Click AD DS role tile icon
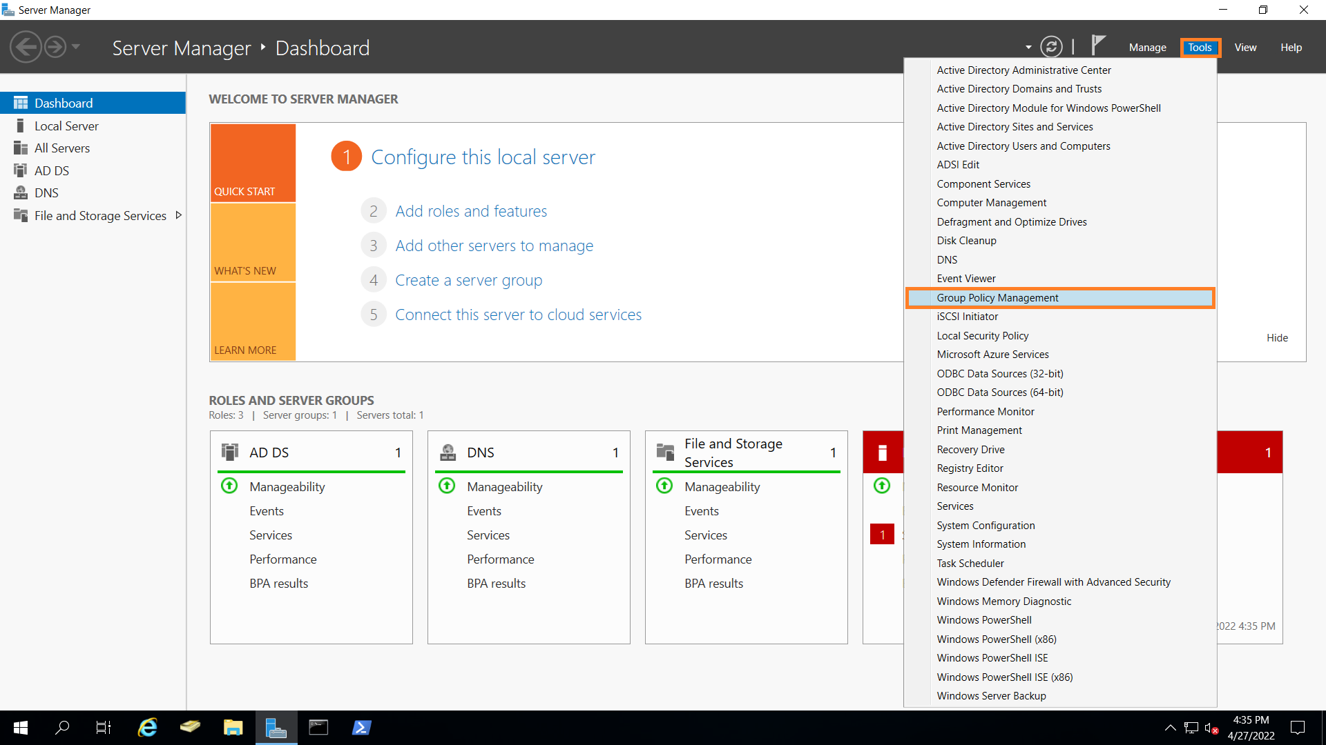 229,452
